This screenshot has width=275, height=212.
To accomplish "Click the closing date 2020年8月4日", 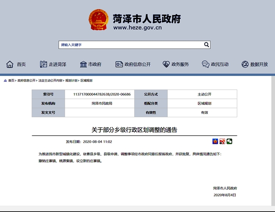I will tap(225, 195).
